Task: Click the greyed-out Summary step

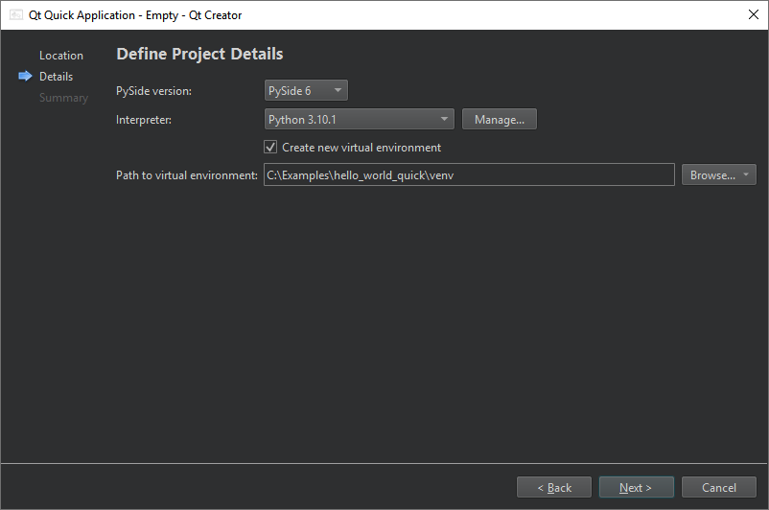Action: click(63, 98)
